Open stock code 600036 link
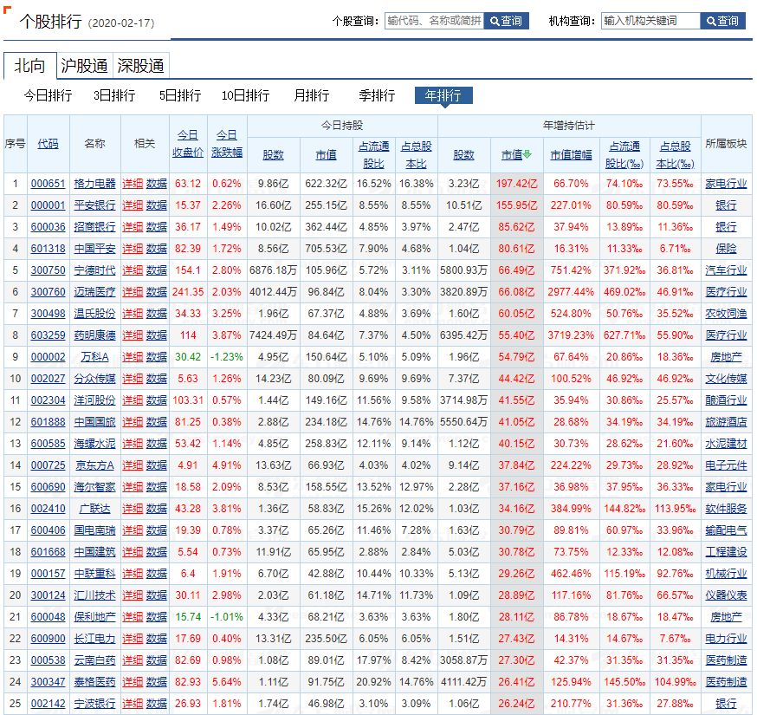Image resolution: width=757 pixels, height=715 pixels. tap(48, 227)
